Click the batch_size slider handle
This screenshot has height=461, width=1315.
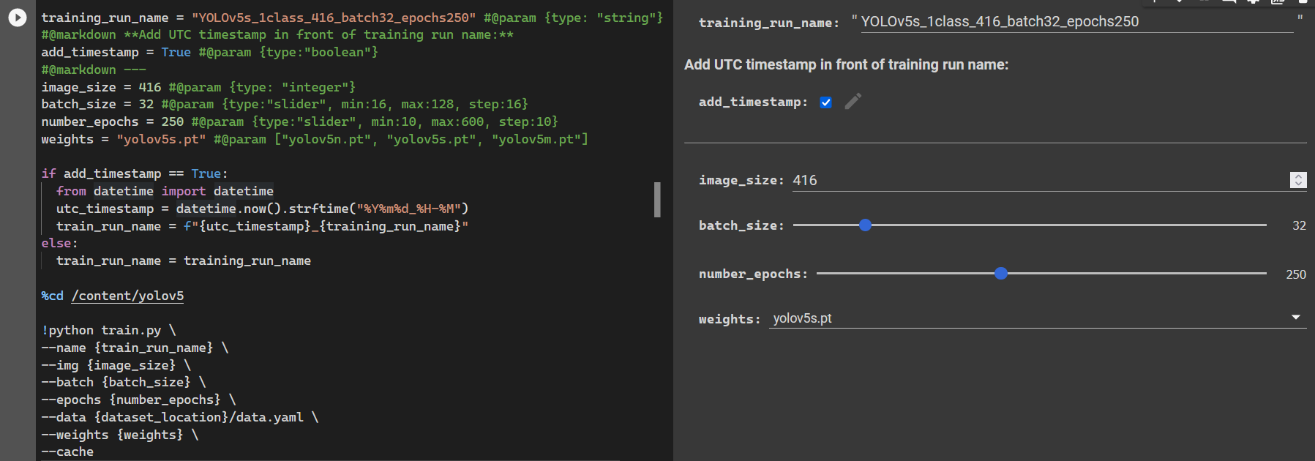865,225
